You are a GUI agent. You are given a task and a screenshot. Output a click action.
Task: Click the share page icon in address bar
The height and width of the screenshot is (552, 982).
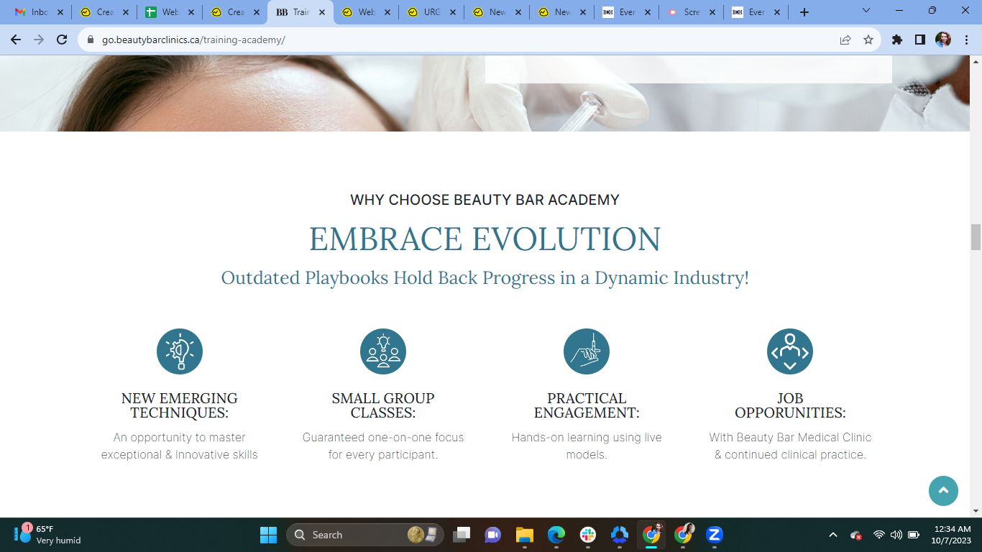click(x=845, y=40)
